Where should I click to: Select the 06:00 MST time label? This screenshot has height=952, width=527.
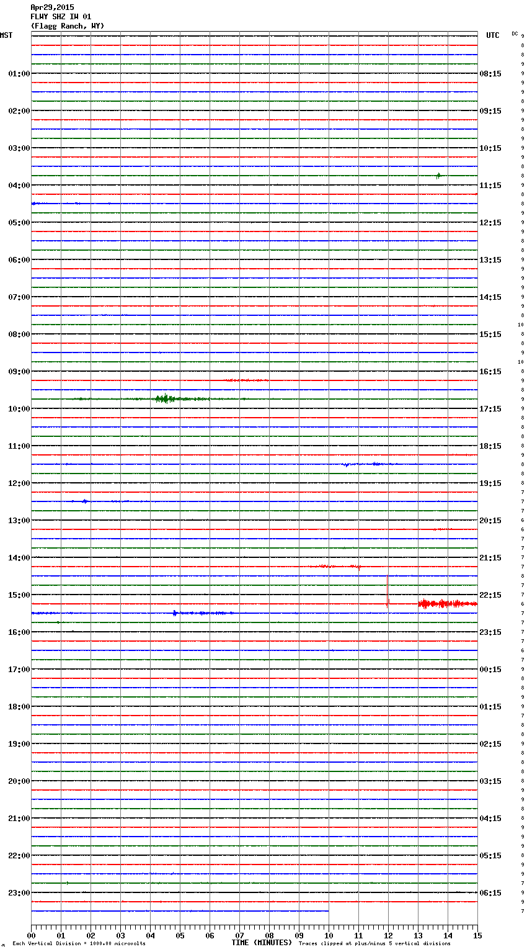coord(19,260)
